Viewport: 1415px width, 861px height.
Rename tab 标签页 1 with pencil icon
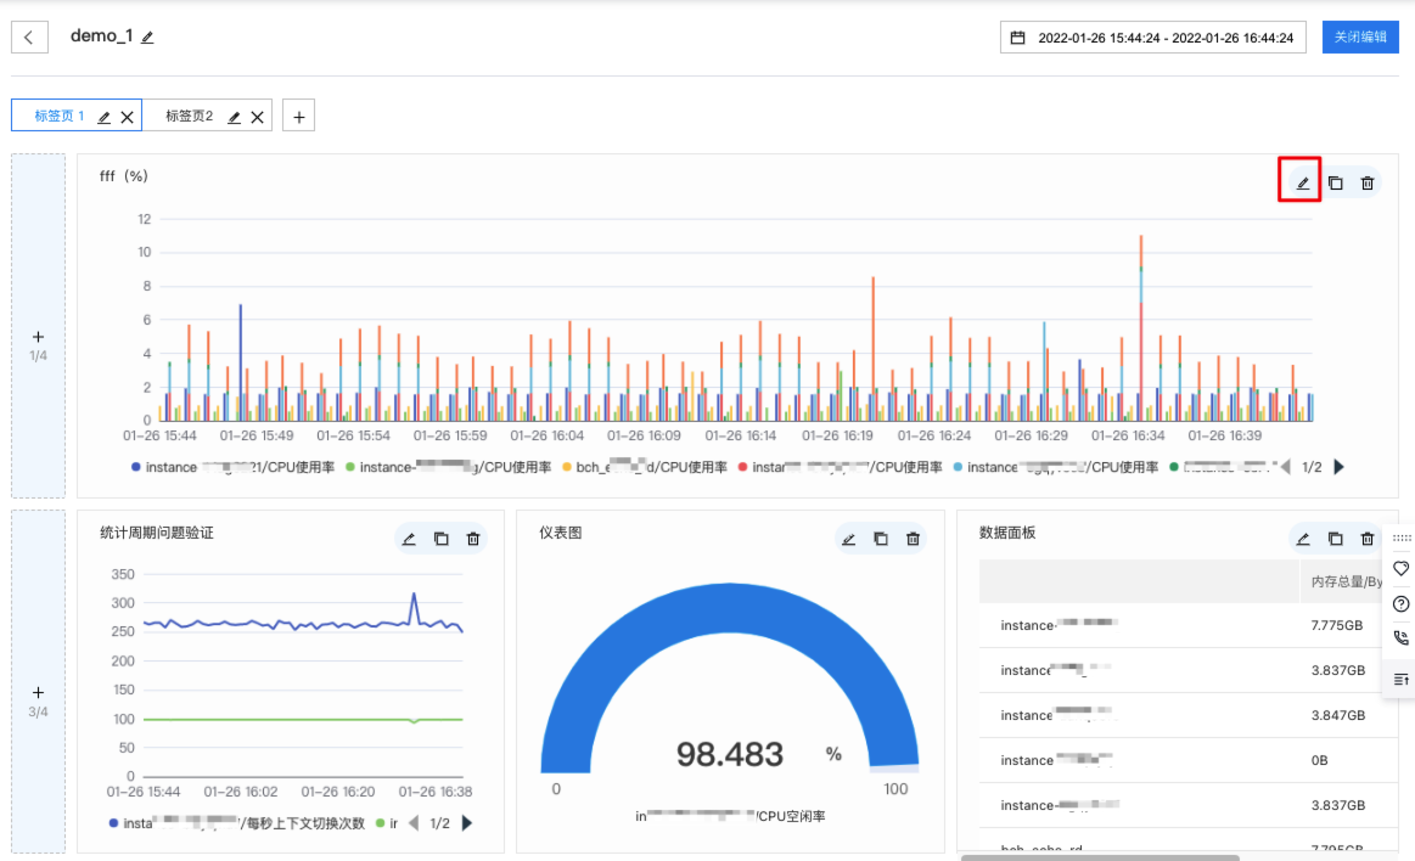pos(104,117)
